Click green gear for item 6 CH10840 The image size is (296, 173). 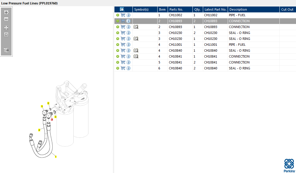tap(118, 68)
